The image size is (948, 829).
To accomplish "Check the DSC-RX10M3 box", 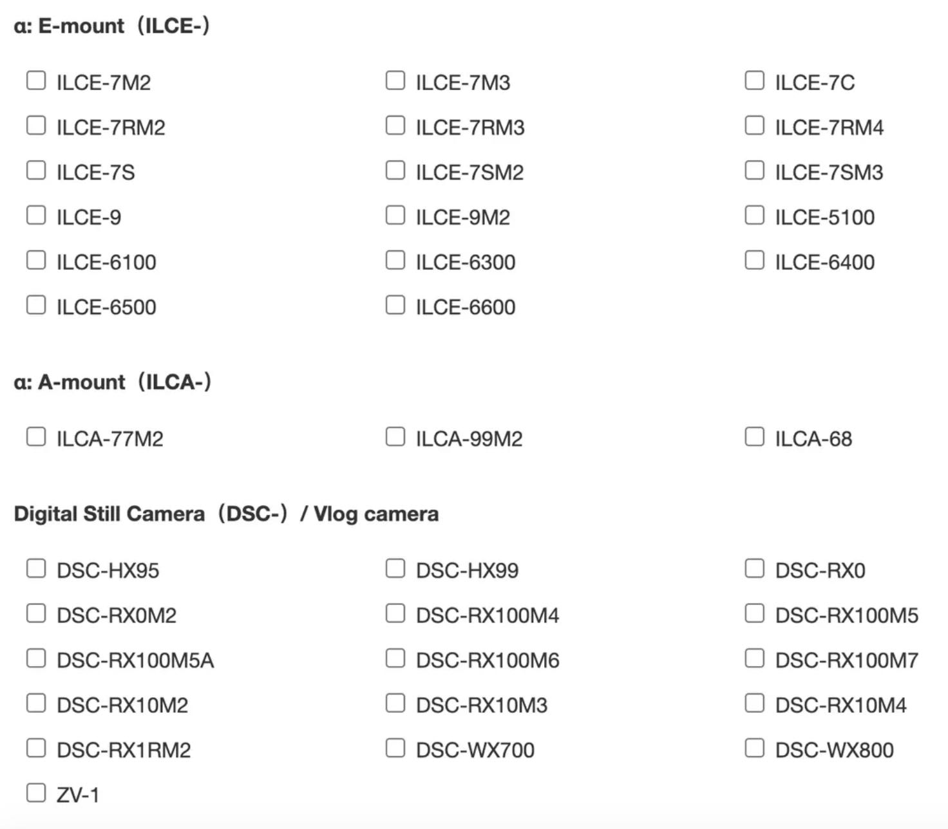I will (395, 703).
